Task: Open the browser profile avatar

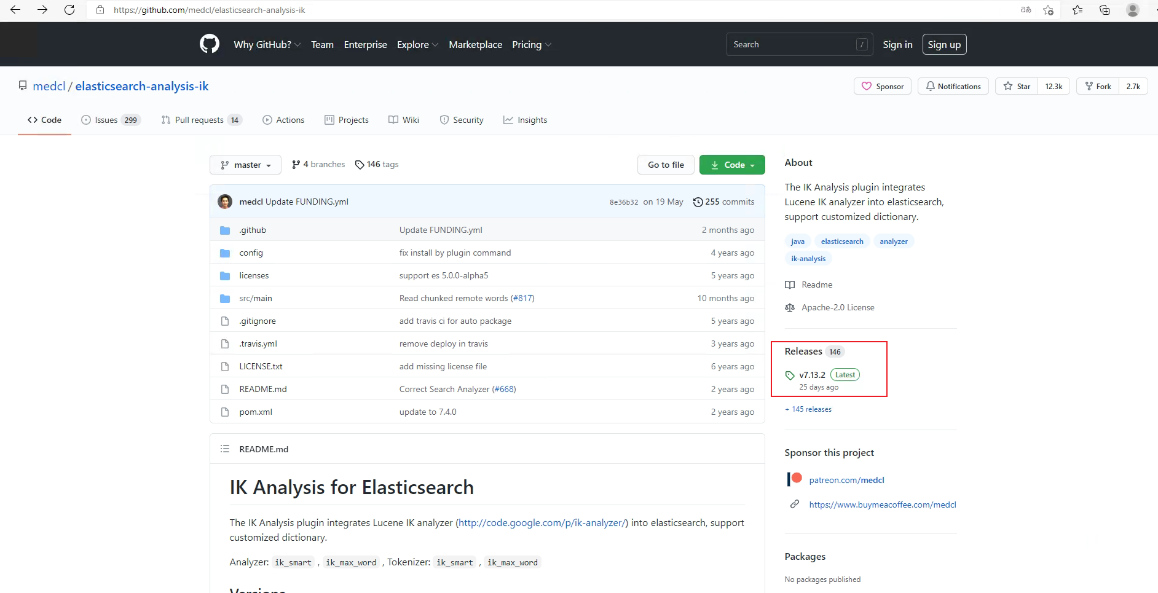Action: 1133,10
